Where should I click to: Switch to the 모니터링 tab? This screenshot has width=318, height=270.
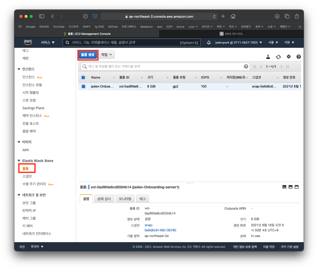(x=125, y=199)
